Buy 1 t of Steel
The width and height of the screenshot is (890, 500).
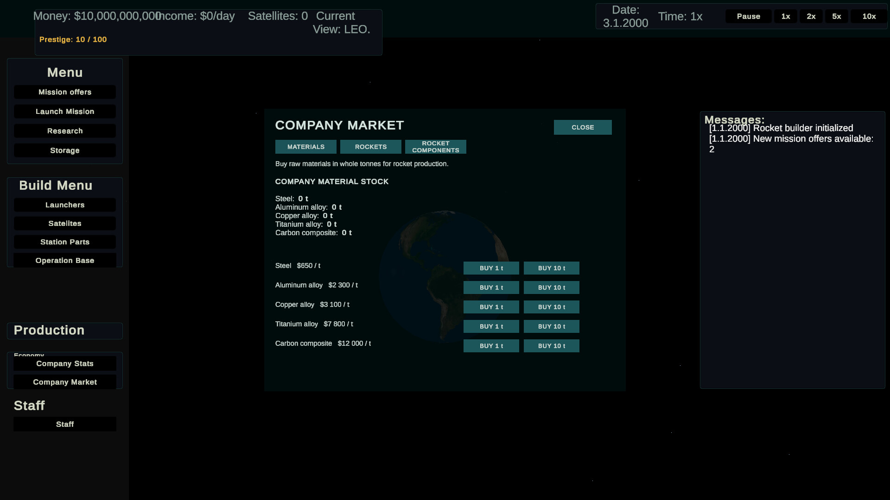491,268
